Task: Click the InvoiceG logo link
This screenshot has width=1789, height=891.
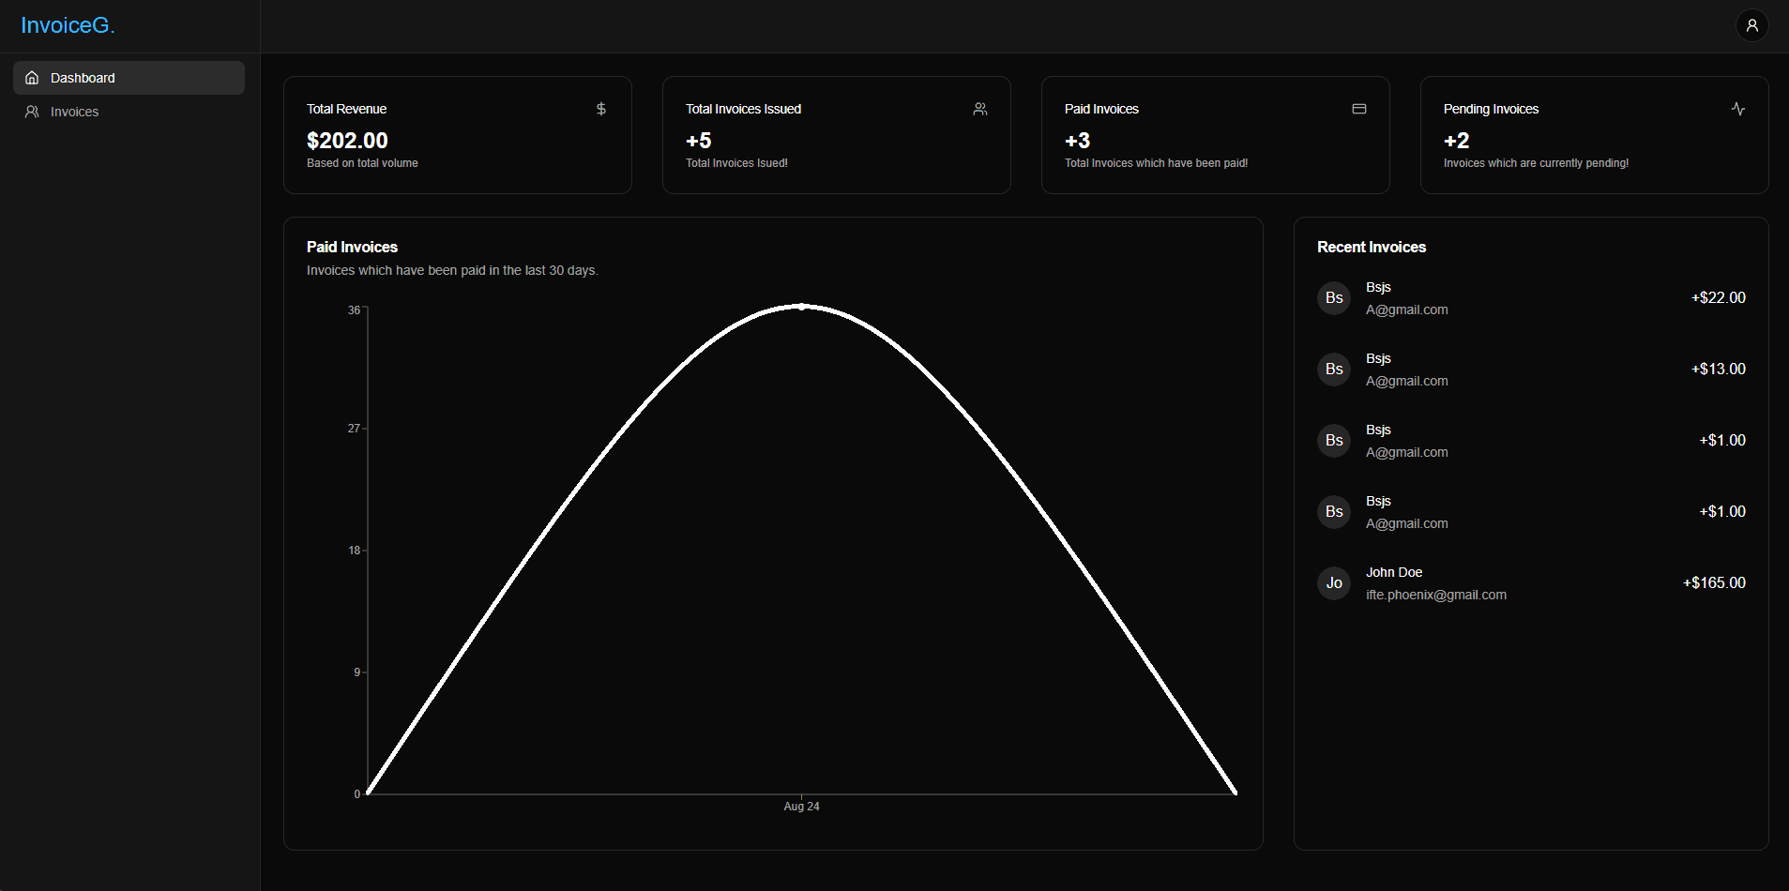Action: pyautogui.click(x=68, y=25)
